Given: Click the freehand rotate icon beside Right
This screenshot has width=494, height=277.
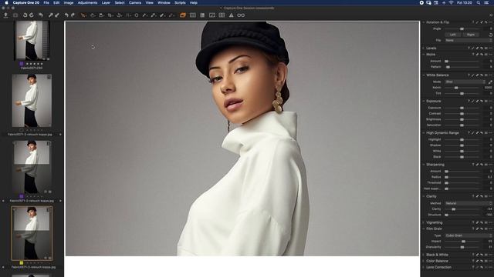Looking at the screenshot, I should 491,35.
